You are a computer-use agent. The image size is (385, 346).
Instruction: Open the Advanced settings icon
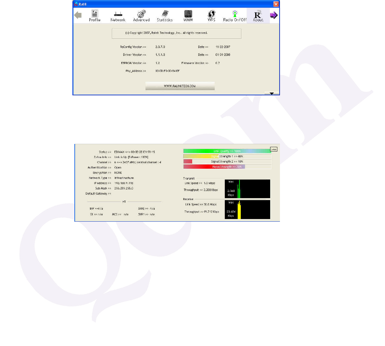141,16
